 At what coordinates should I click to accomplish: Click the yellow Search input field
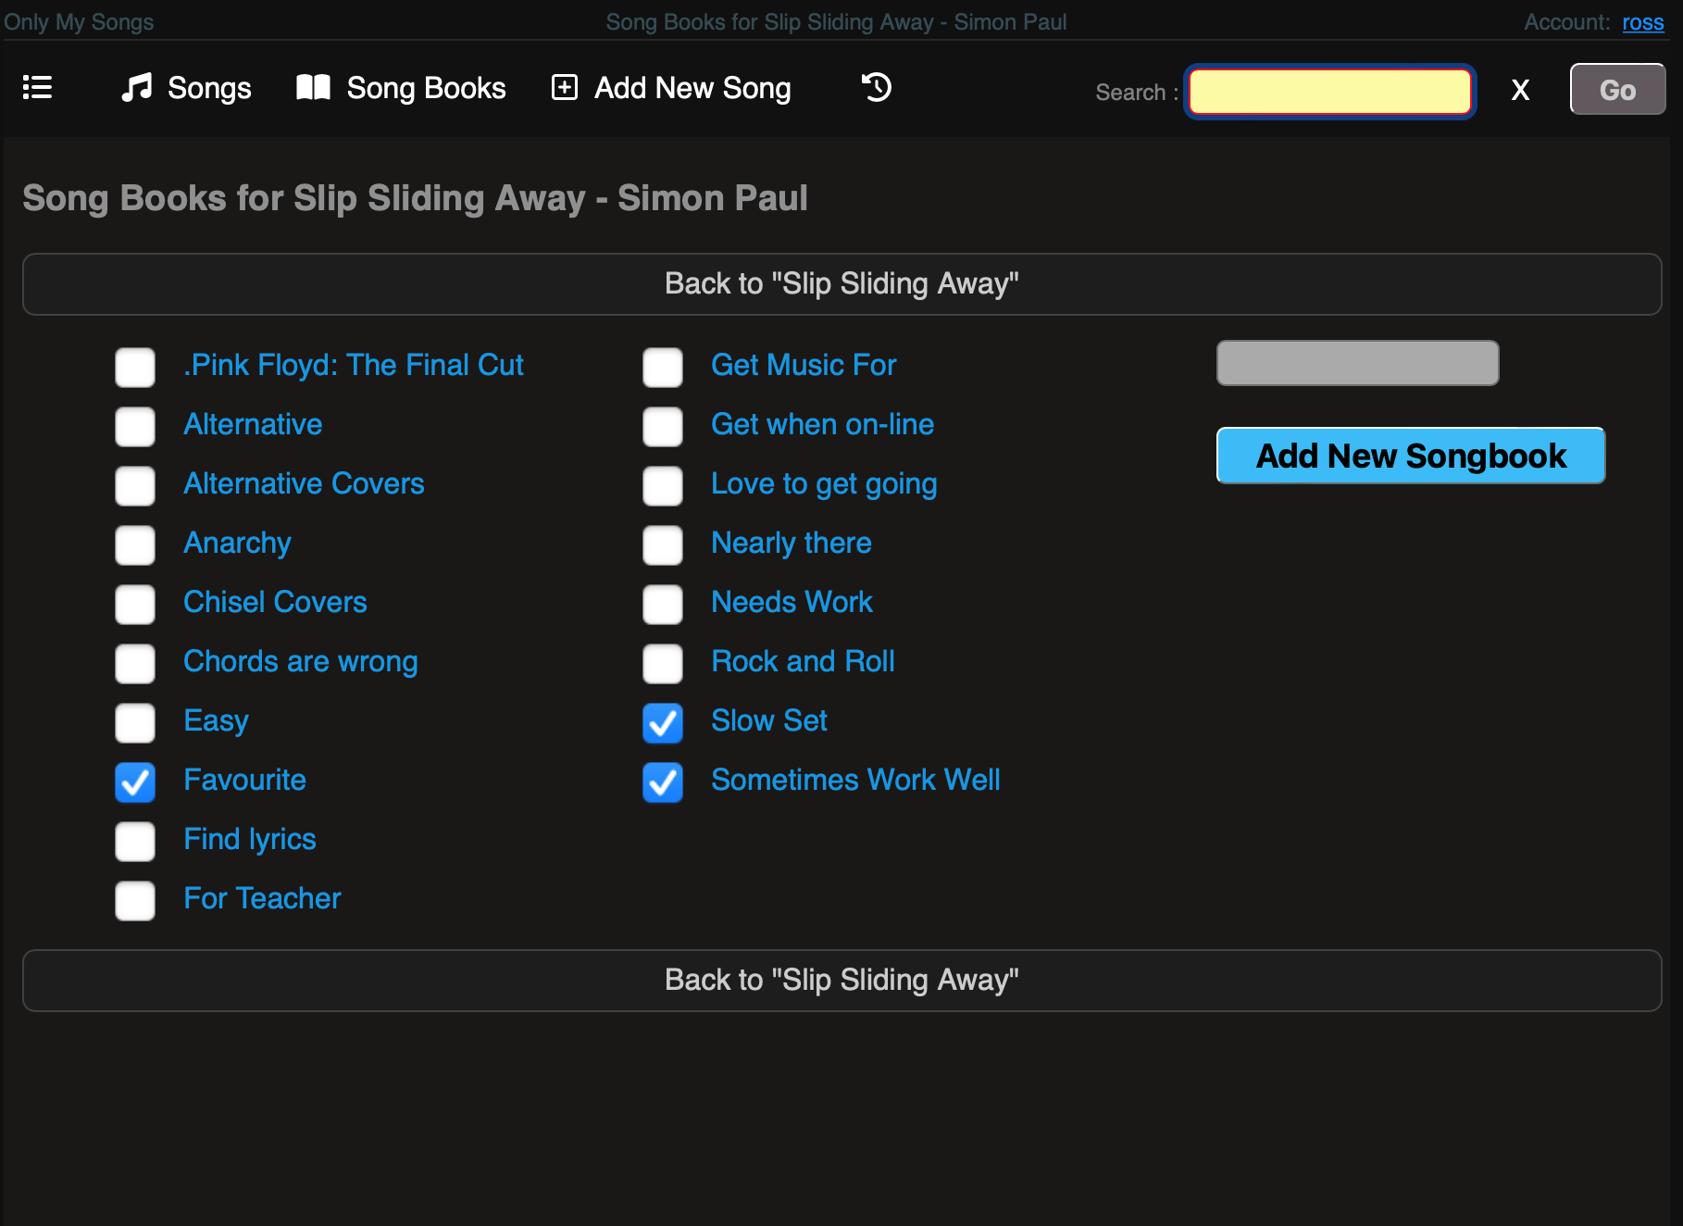pos(1329,92)
